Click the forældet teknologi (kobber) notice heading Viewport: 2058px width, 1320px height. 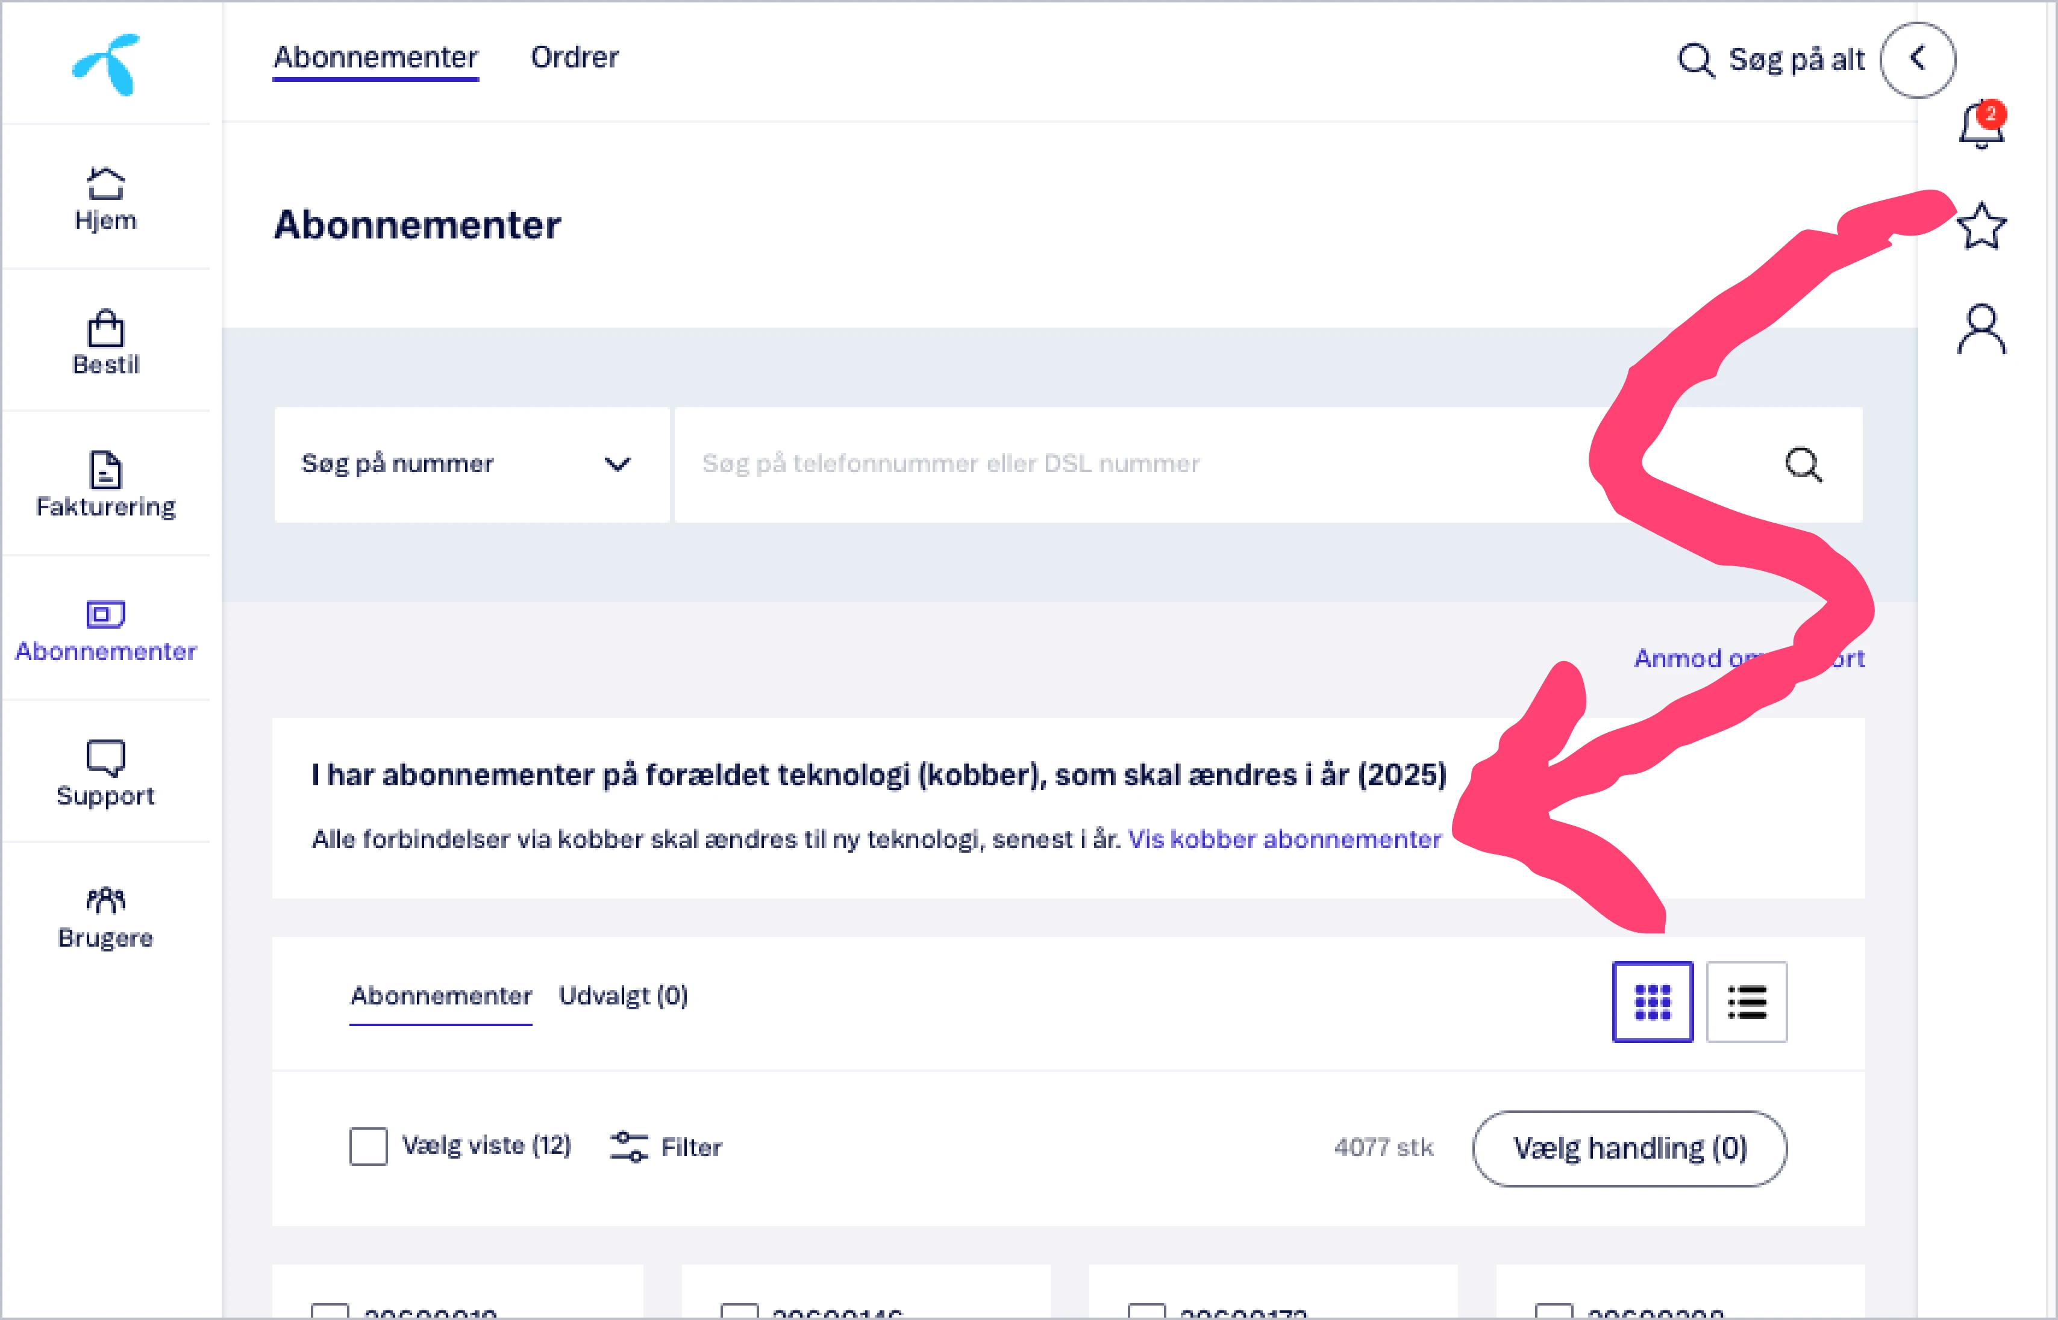click(x=879, y=775)
